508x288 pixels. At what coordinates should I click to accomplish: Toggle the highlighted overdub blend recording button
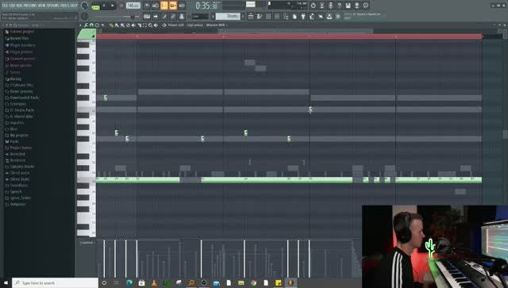tap(173, 6)
